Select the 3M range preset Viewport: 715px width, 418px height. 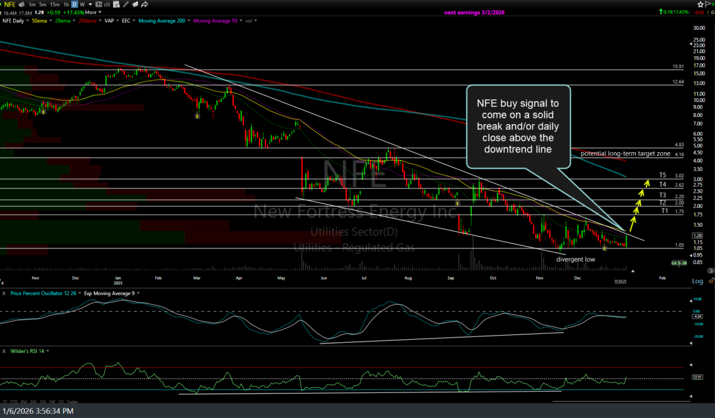[33, 402]
